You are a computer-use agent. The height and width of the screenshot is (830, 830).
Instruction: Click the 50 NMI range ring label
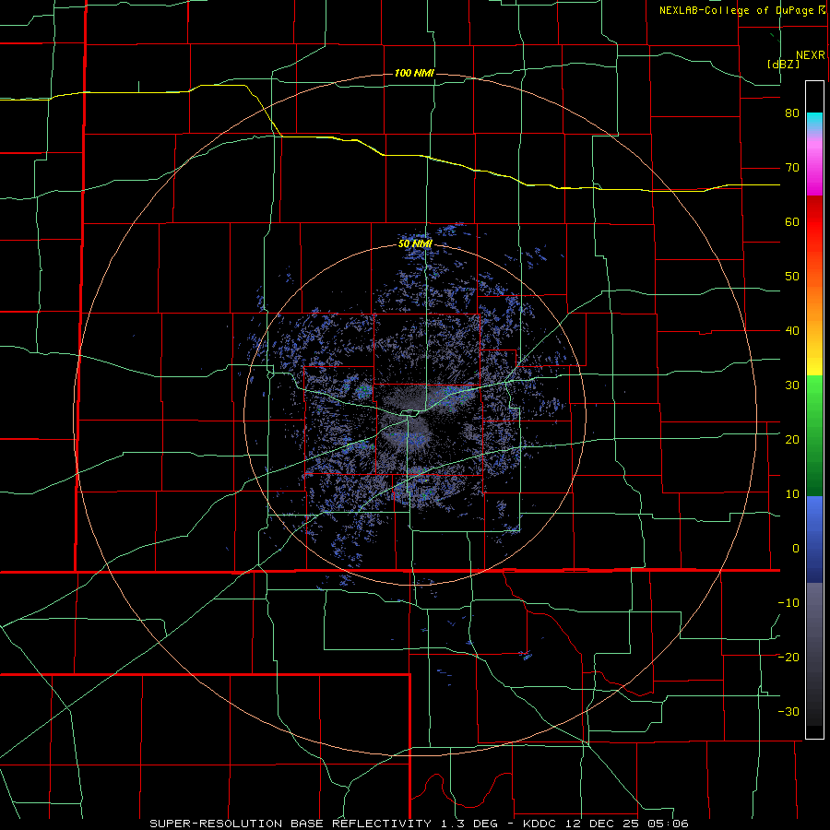tap(415, 244)
